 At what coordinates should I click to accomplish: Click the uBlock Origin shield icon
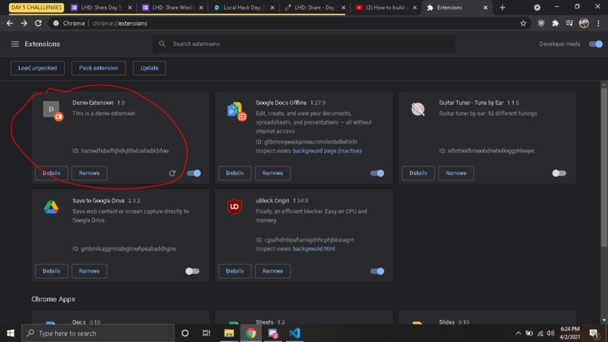pos(234,207)
